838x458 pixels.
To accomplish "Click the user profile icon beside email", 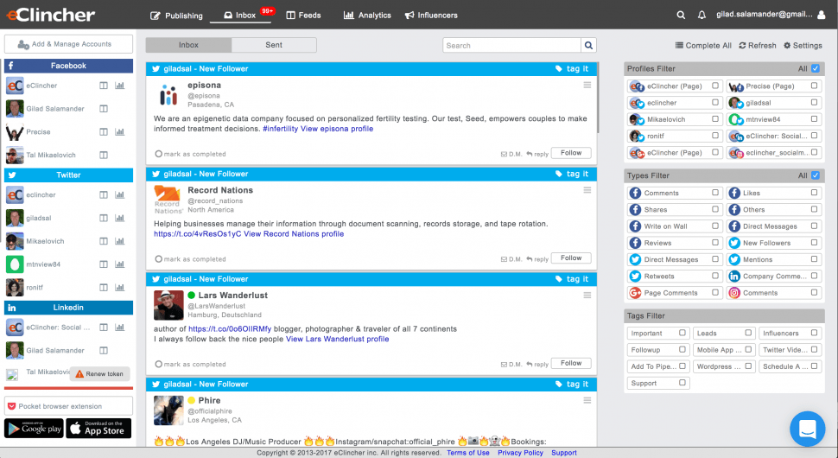I will tap(822, 15).
